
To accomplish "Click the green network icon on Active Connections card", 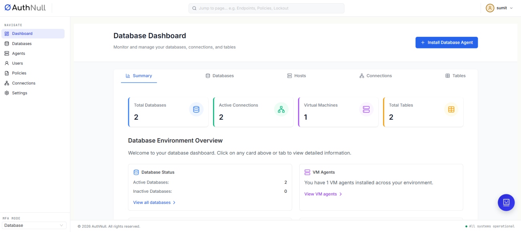I will tap(281, 109).
